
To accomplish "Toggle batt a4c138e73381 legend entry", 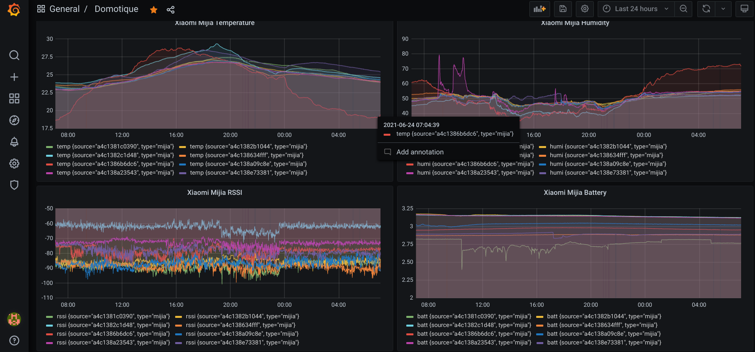I will click(x=604, y=342).
